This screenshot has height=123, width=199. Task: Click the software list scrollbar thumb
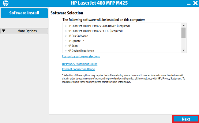tap(183, 33)
